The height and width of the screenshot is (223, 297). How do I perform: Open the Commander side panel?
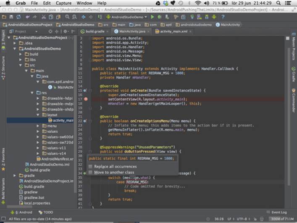[294, 100]
